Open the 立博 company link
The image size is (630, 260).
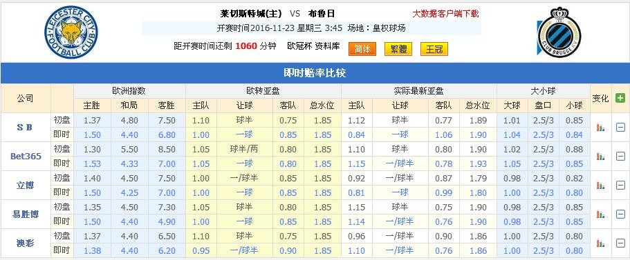(x=26, y=185)
